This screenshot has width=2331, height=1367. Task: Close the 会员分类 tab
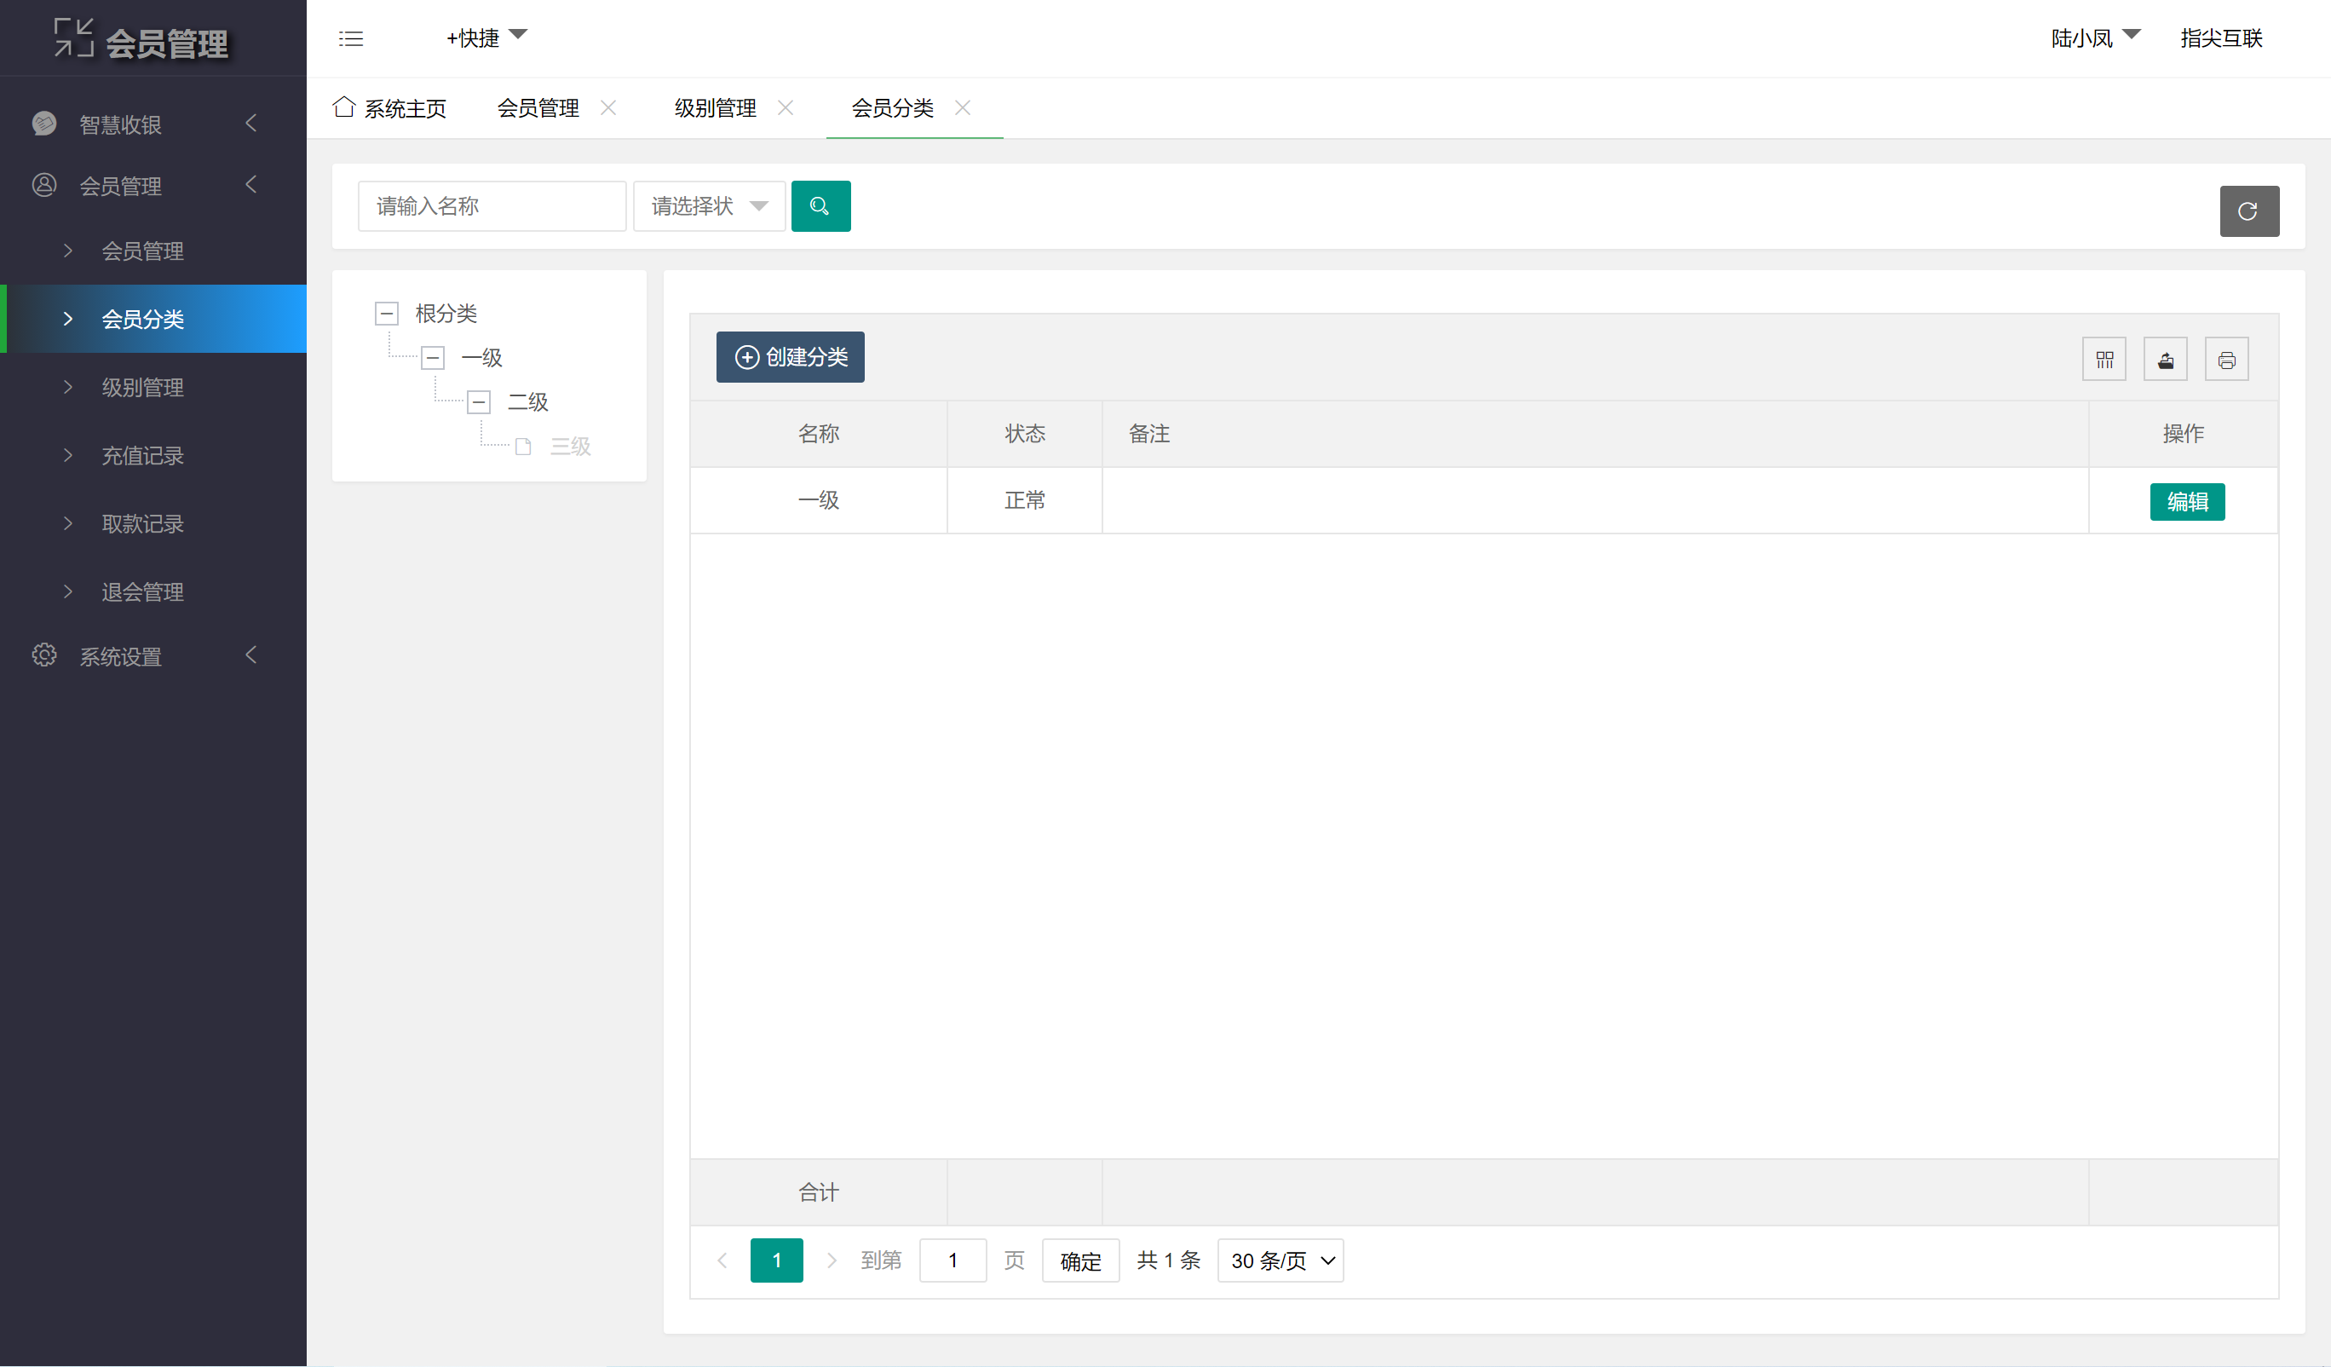962,107
